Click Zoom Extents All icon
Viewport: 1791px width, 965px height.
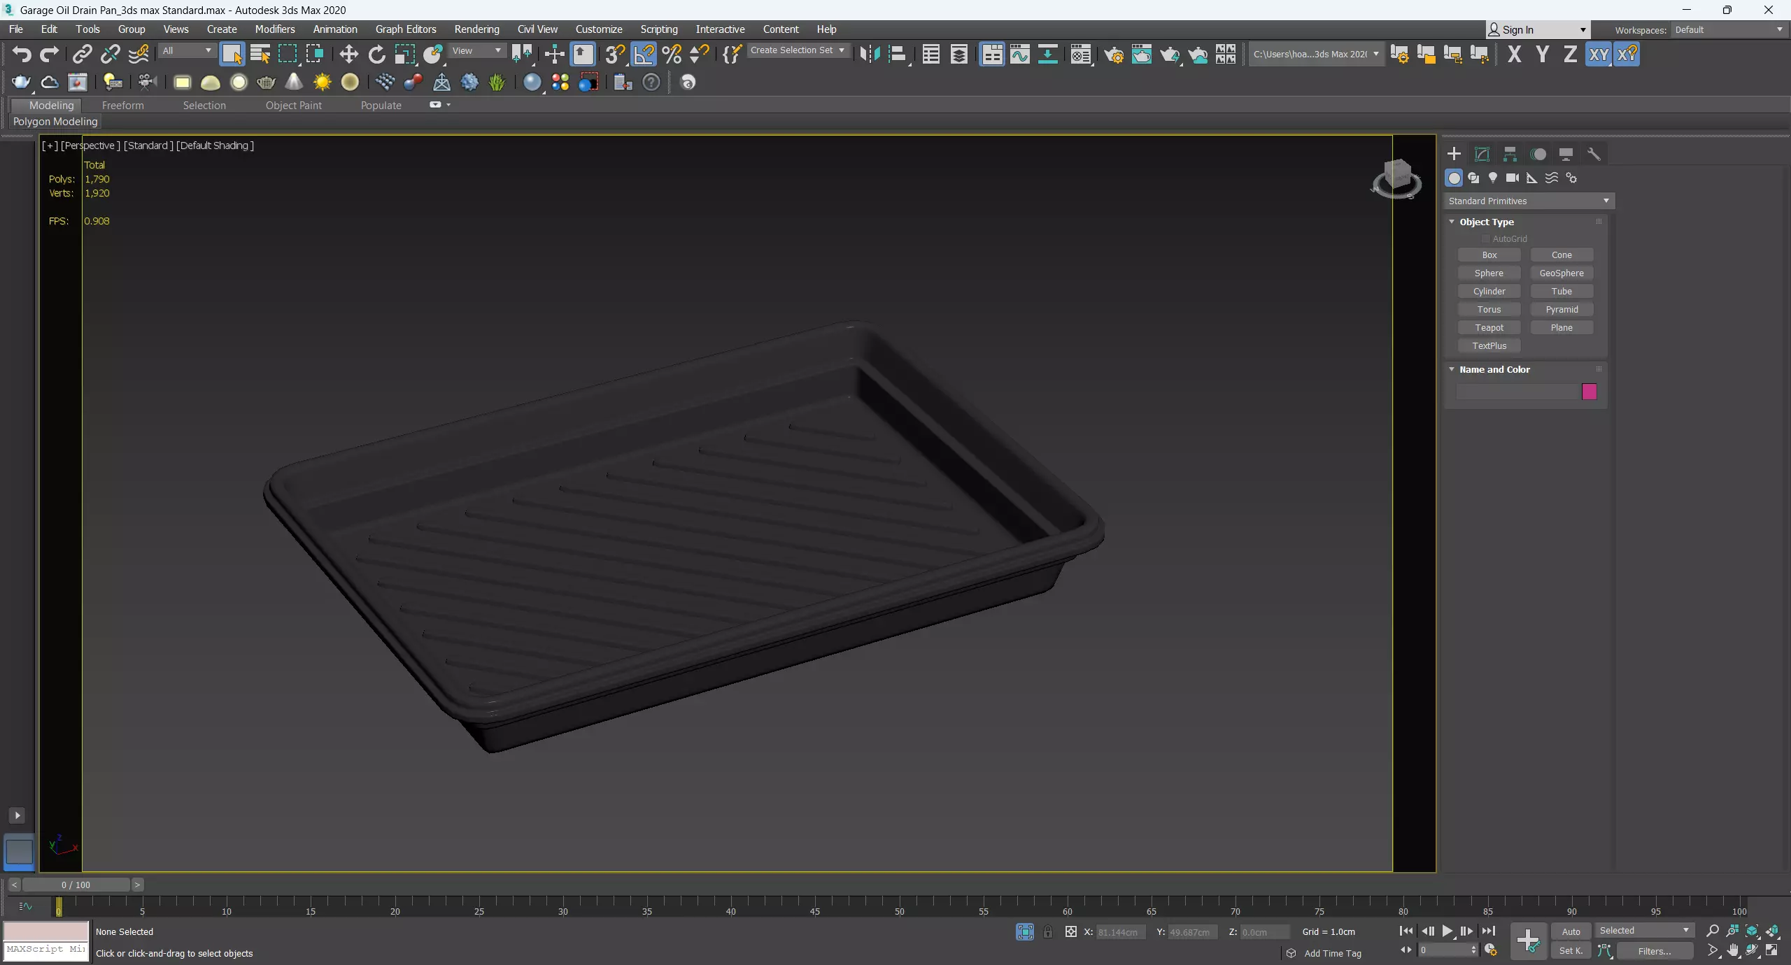coord(1772,931)
